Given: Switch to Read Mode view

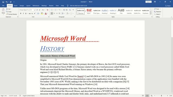Looking at the screenshot, I should point(143,96).
